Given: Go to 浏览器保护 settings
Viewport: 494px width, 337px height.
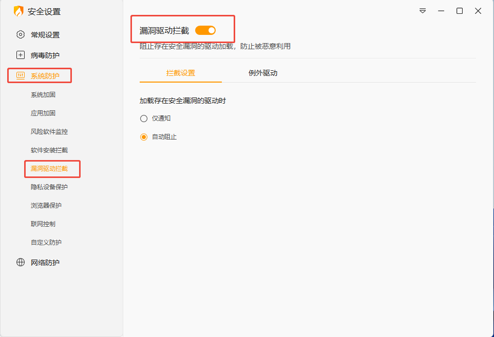Looking at the screenshot, I should pos(46,206).
